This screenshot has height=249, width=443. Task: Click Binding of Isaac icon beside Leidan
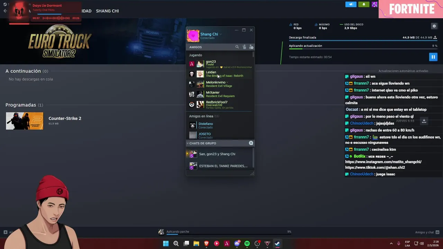point(192,74)
